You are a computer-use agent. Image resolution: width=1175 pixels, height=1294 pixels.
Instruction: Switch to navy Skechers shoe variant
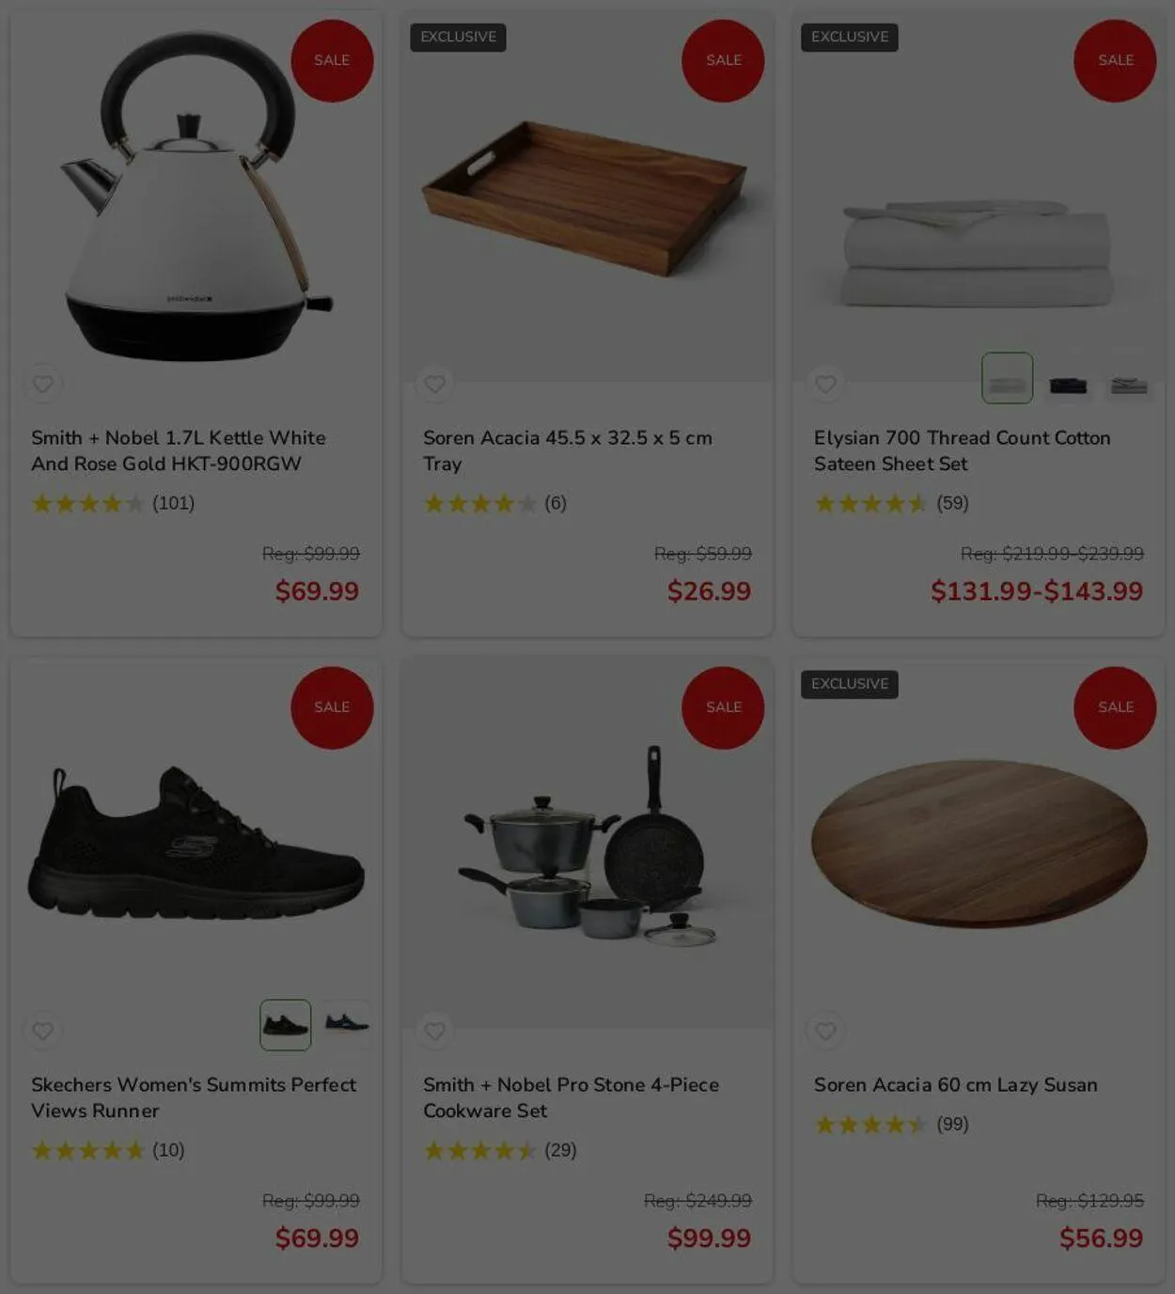point(347,1022)
